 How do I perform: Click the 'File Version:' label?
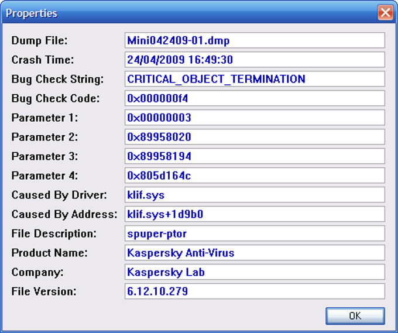(44, 291)
